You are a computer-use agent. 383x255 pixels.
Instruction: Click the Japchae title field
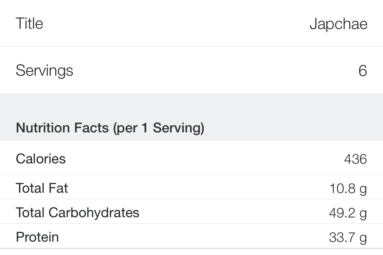pyautogui.click(x=338, y=24)
